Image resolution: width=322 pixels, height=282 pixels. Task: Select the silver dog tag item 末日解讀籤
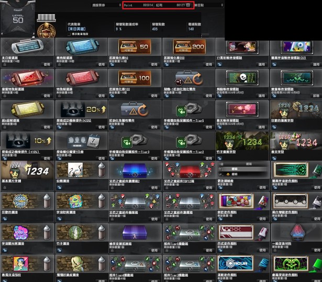(25, 47)
